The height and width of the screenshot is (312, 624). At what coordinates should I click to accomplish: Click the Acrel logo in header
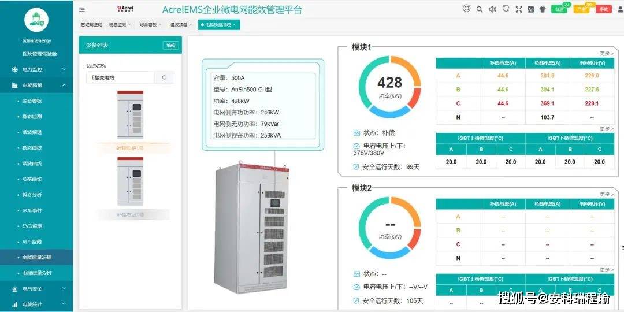pyautogui.click(x=125, y=9)
